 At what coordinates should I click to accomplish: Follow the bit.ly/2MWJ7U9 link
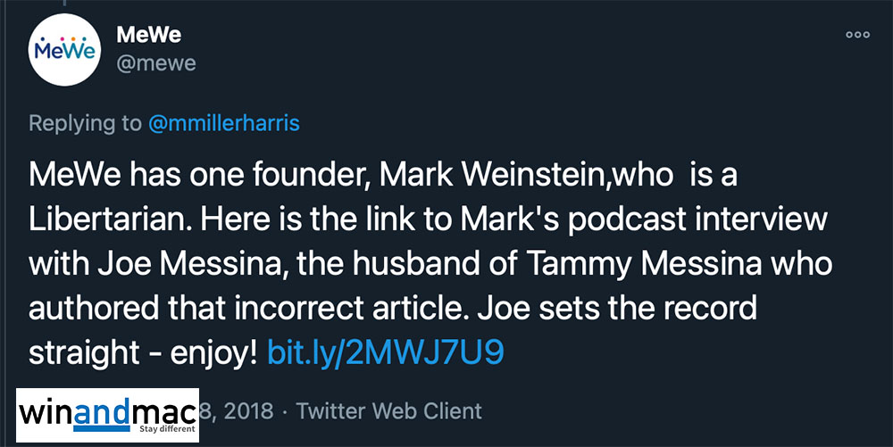tap(386, 351)
